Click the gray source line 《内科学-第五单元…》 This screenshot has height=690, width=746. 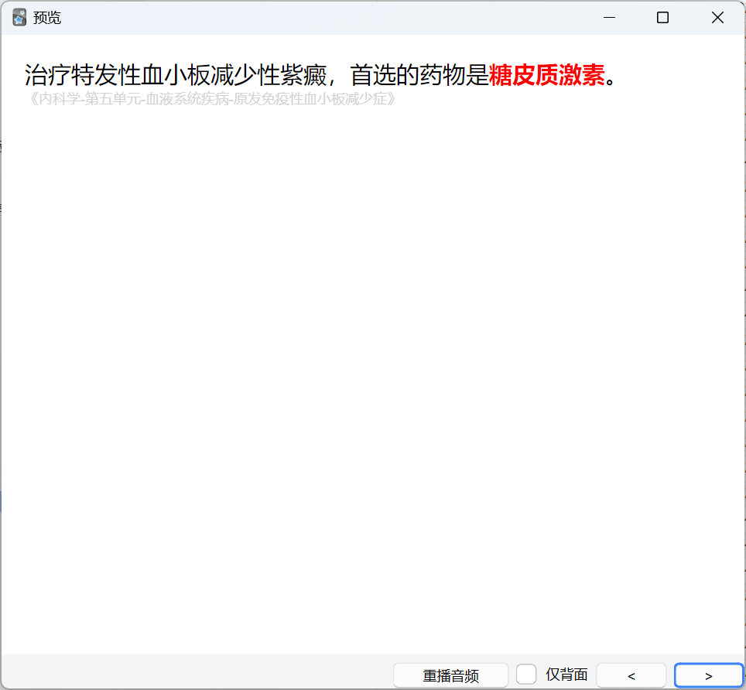click(212, 99)
